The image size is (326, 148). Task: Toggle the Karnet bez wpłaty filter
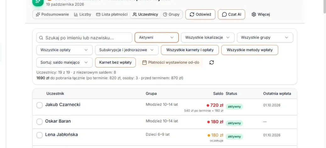point(115,62)
